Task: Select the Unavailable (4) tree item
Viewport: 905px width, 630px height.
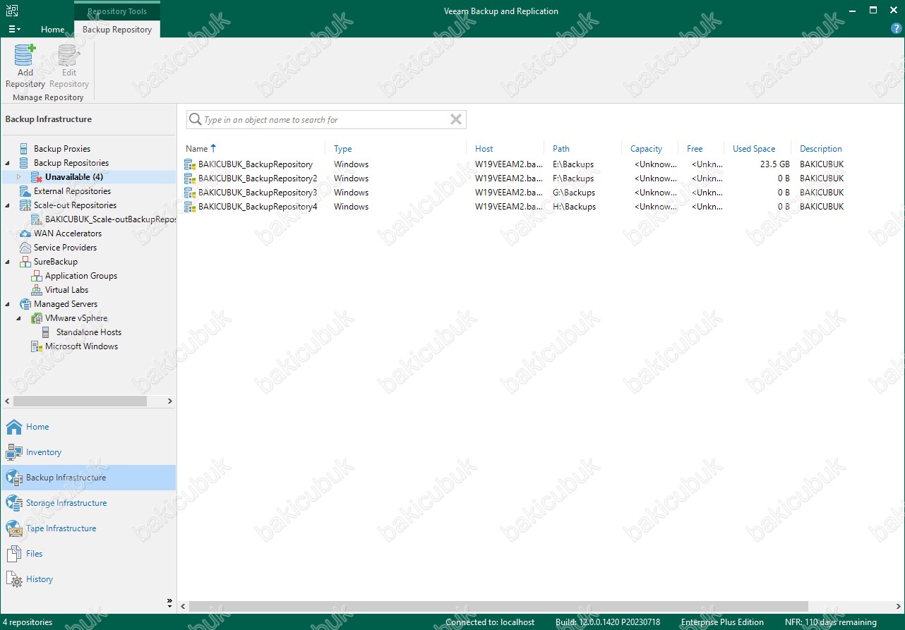Action: coord(74,177)
